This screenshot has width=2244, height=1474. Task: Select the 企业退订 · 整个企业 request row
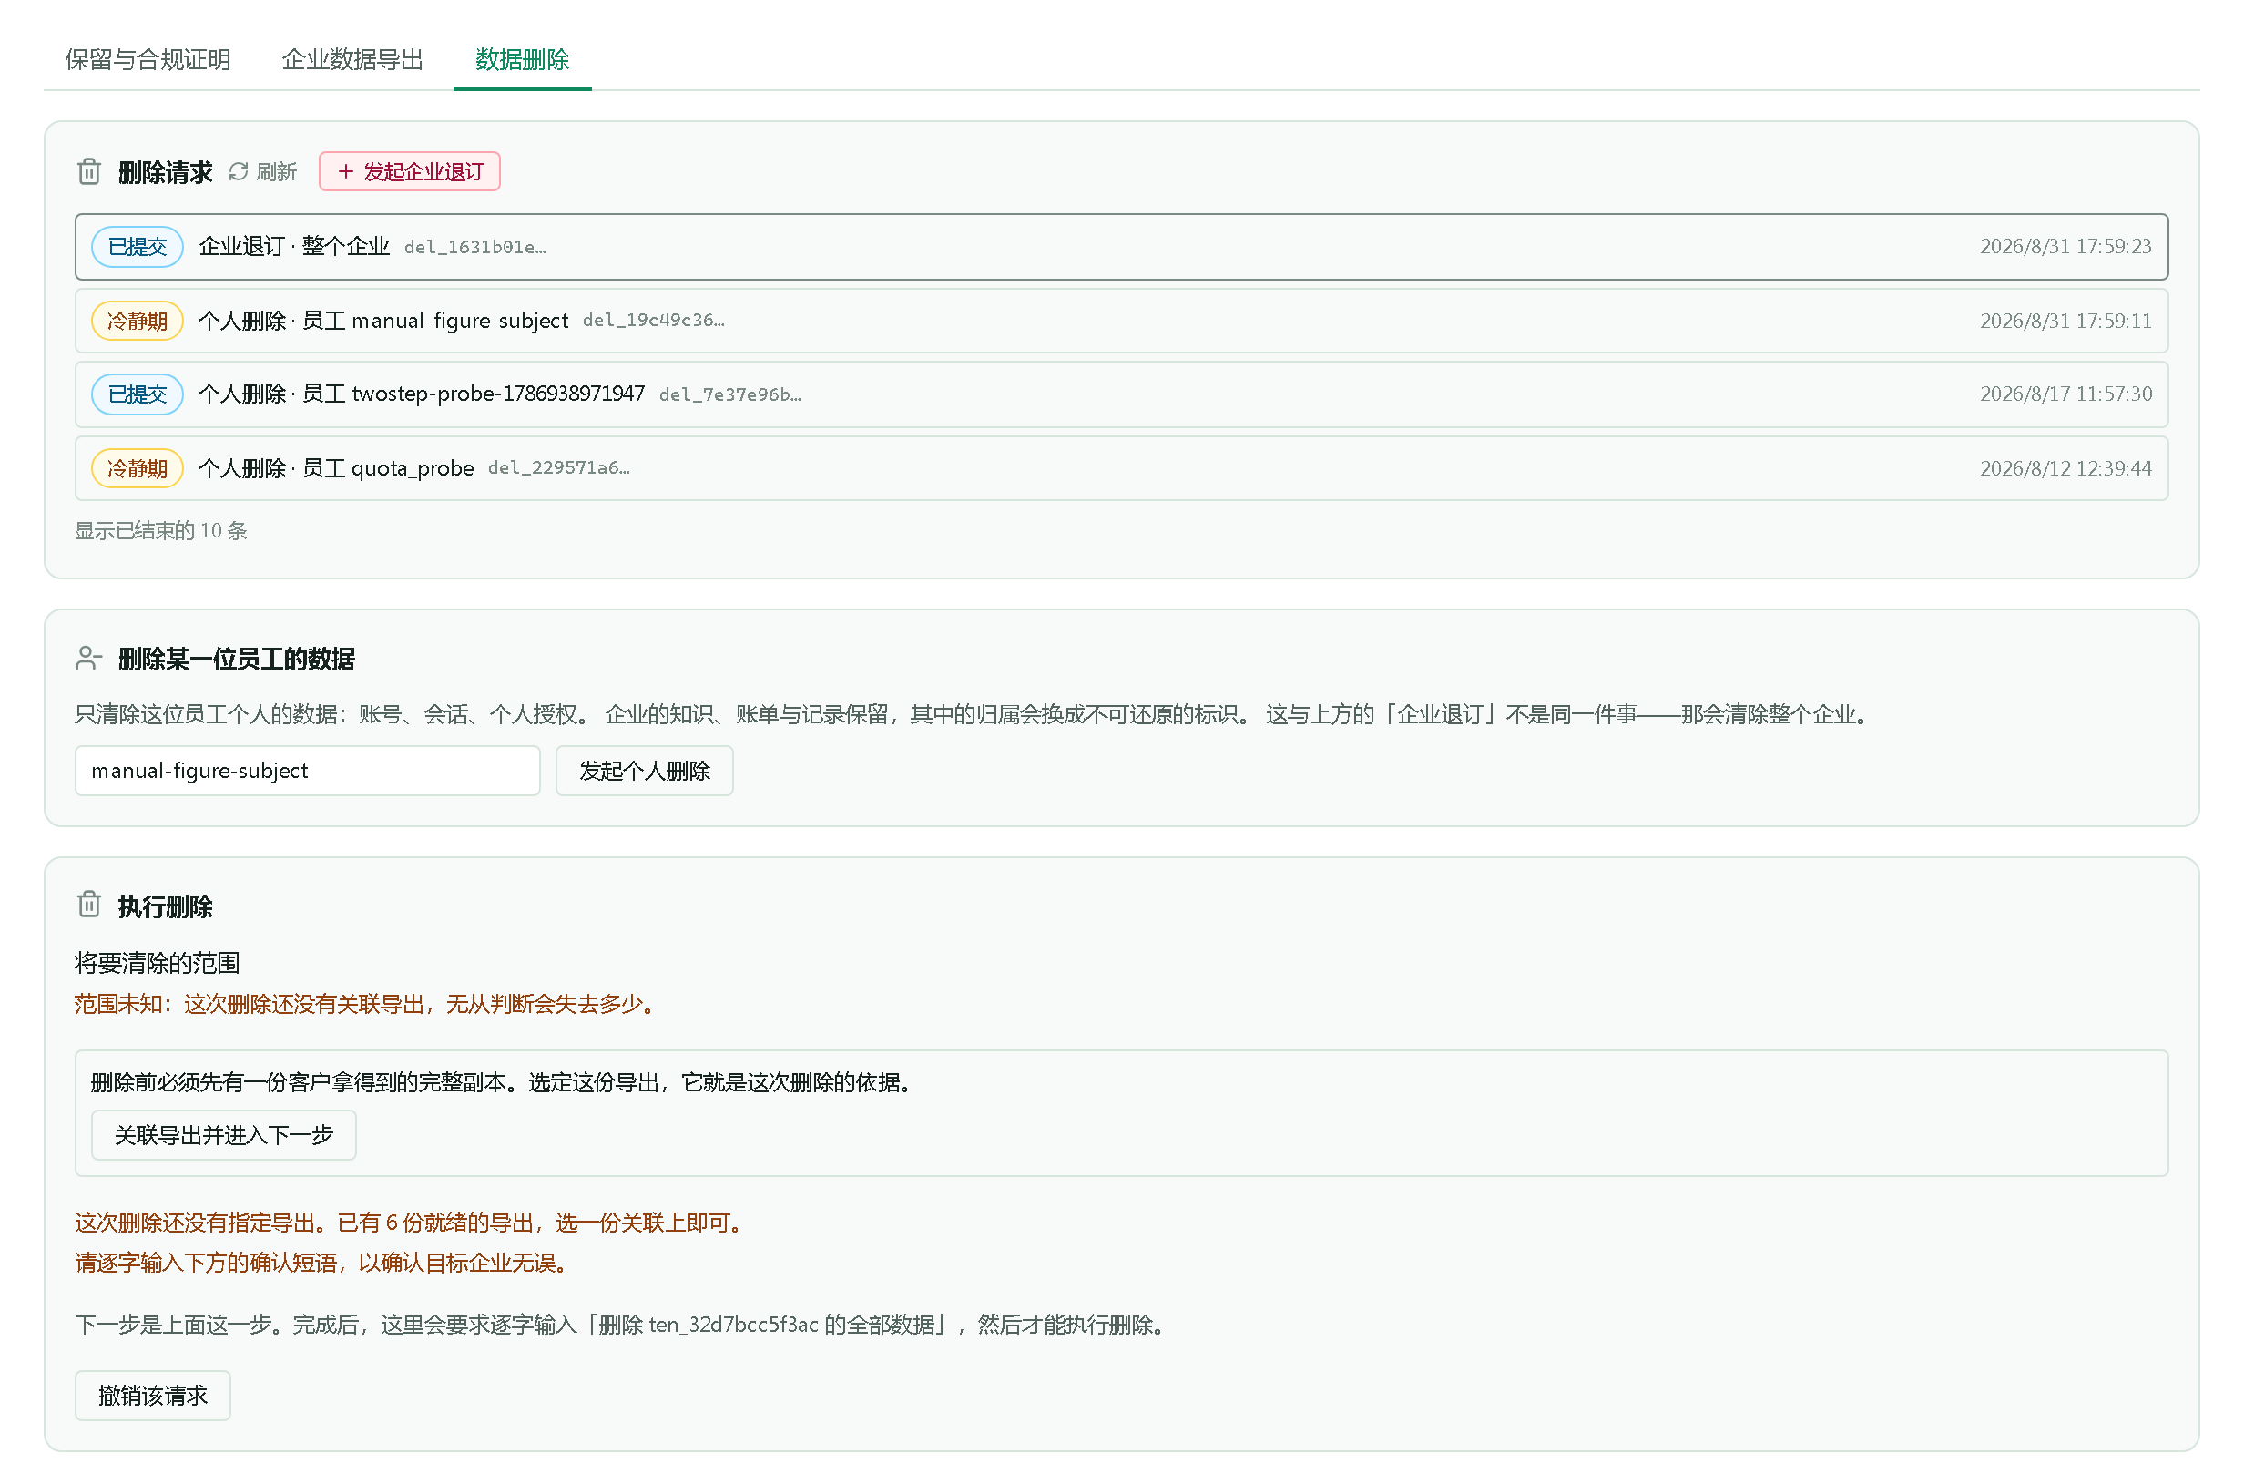point(1122,247)
